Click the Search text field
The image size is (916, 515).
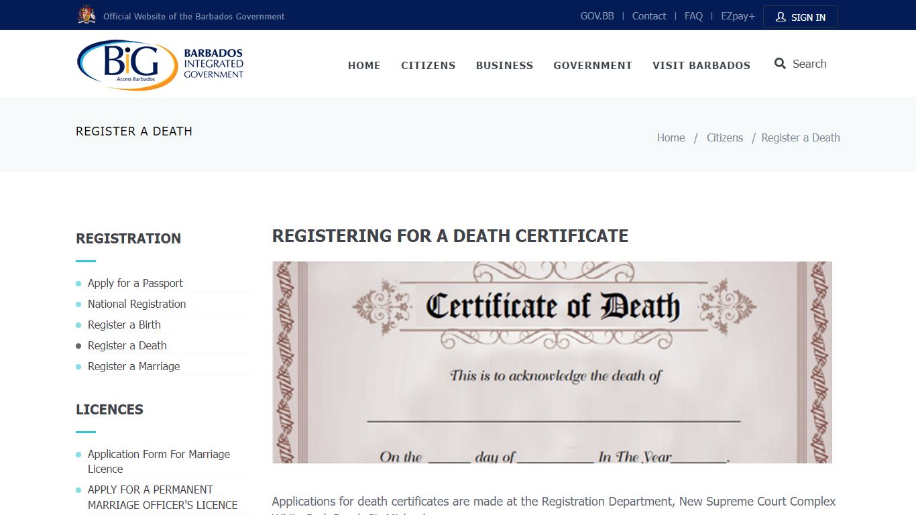point(809,64)
